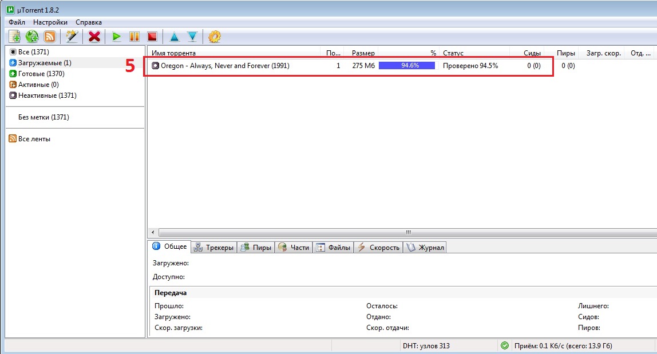Move torrent up the queue

175,37
